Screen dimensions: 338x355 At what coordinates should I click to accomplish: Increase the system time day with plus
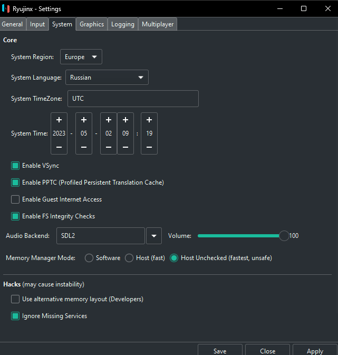(x=109, y=120)
